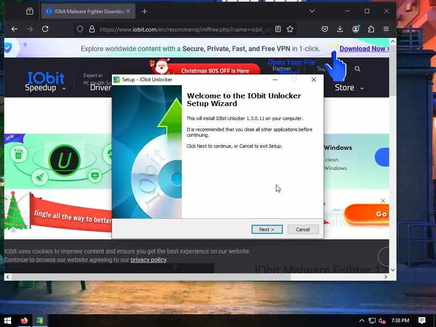Open Firefox hamburger application menu
Viewport: 436px width, 327px height.
point(386,29)
